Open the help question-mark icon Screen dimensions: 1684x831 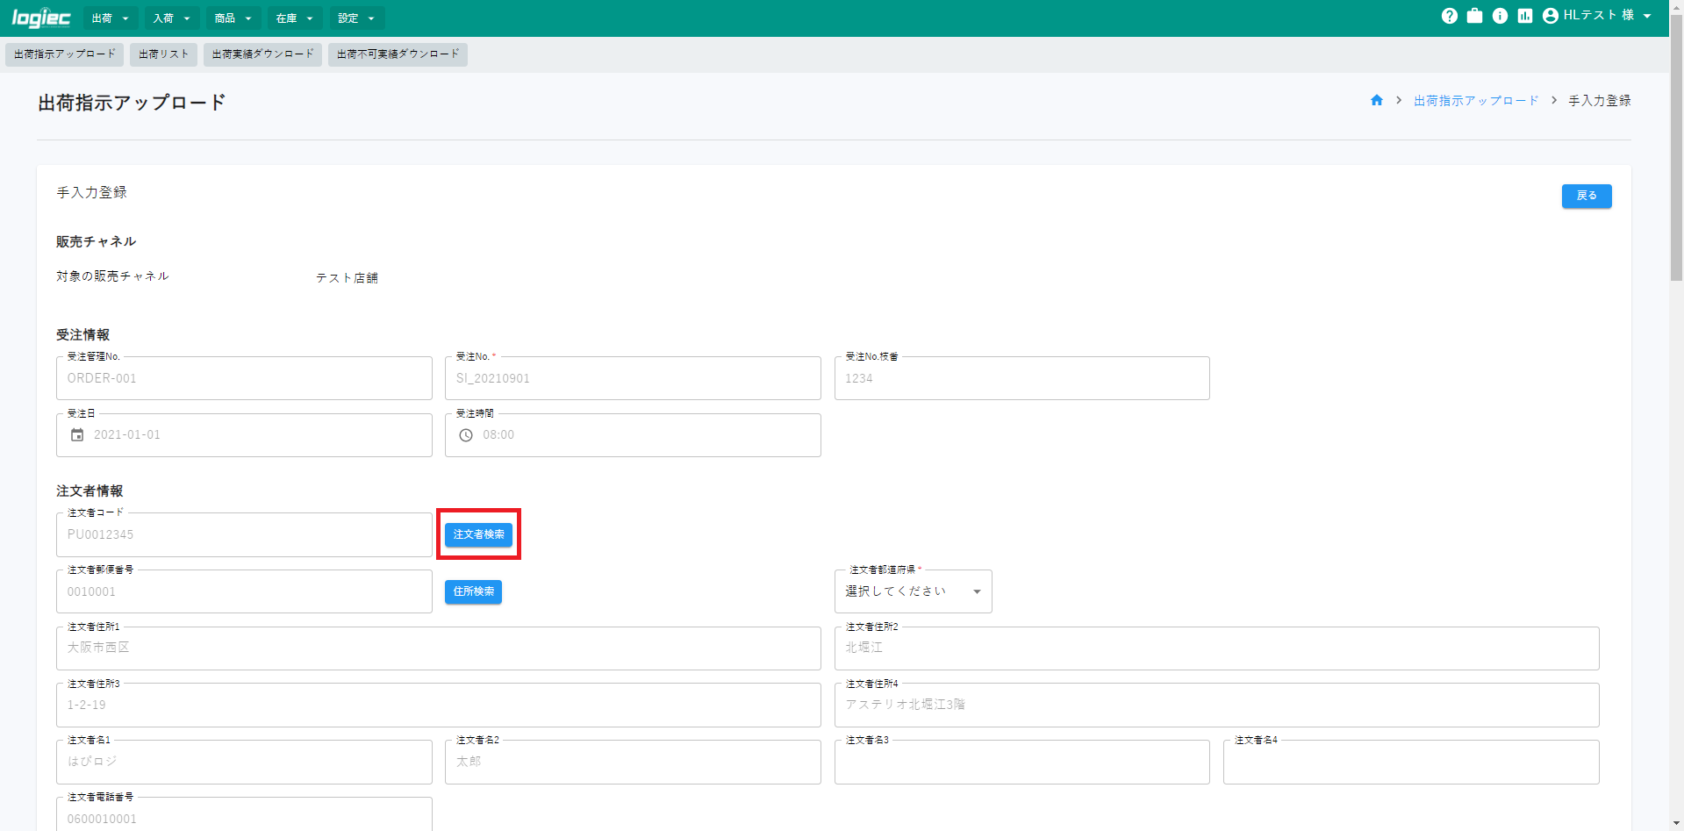click(1449, 16)
